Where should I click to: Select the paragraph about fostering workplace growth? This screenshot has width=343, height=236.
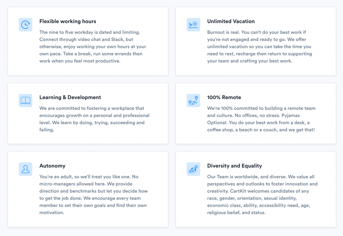pyautogui.click(x=94, y=119)
